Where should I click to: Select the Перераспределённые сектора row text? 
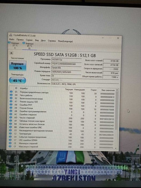(x=34, y=92)
